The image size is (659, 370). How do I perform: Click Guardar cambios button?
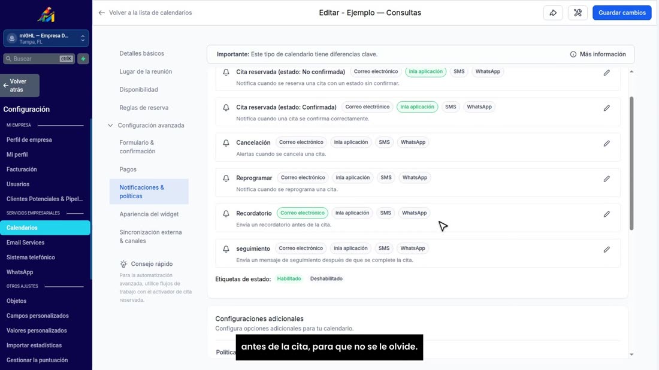622,13
